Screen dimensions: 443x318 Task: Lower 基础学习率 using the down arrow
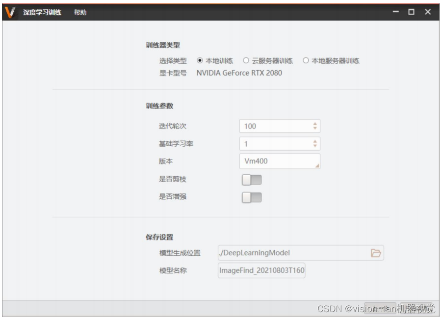click(315, 146)
